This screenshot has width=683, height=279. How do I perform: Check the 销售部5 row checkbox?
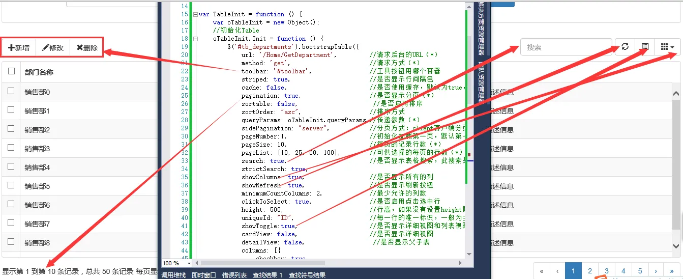pos(11,186)
